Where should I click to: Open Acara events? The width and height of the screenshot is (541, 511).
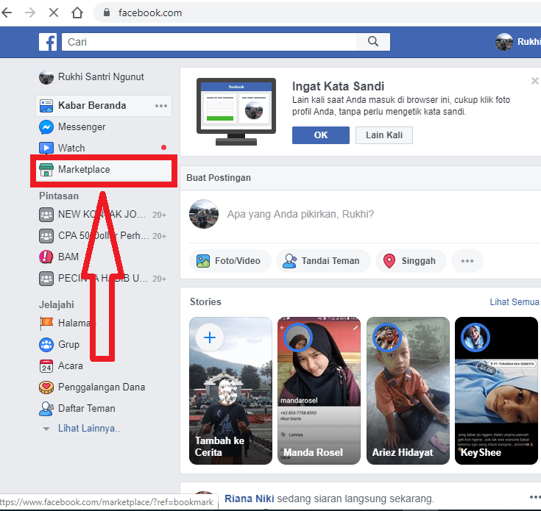71,366
